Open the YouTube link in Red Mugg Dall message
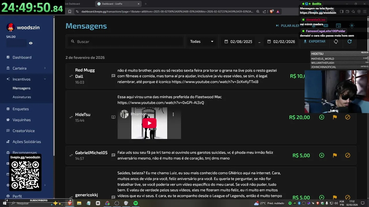 click(215, 82)
